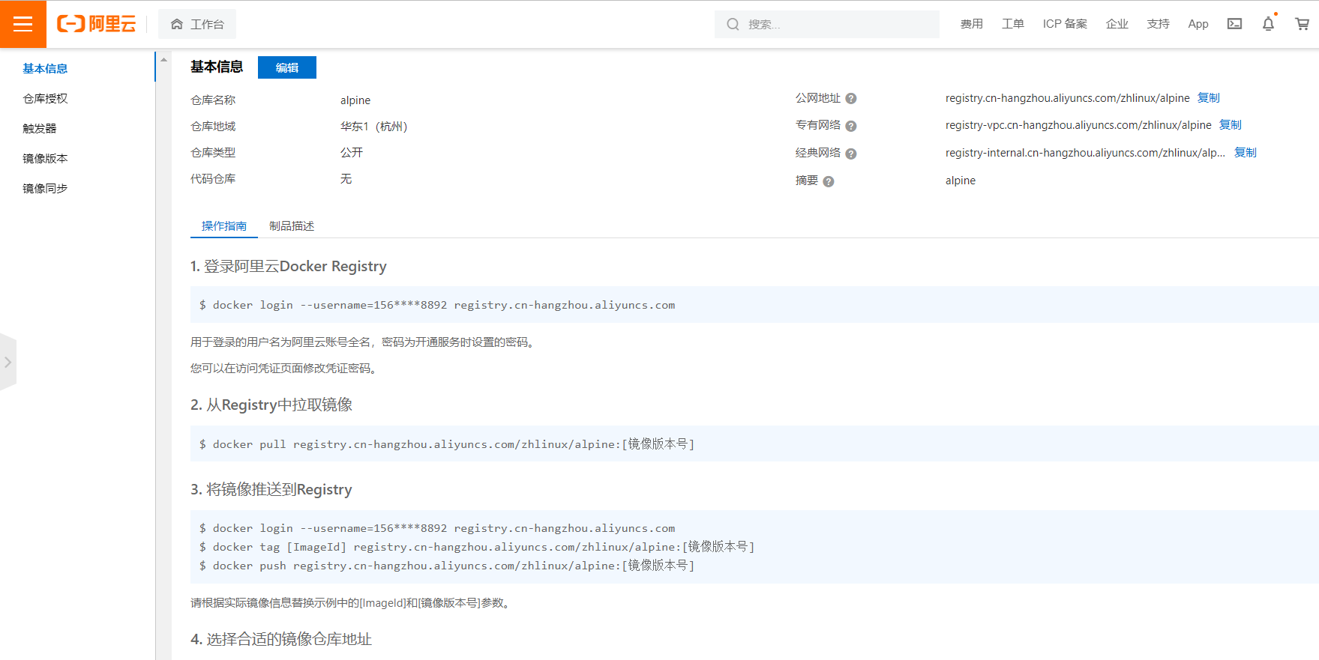Screen dimensions: 1319x660
Task: Select 触发器 in the sidebar
Action: pyautogui.click(x=40, y=128)
